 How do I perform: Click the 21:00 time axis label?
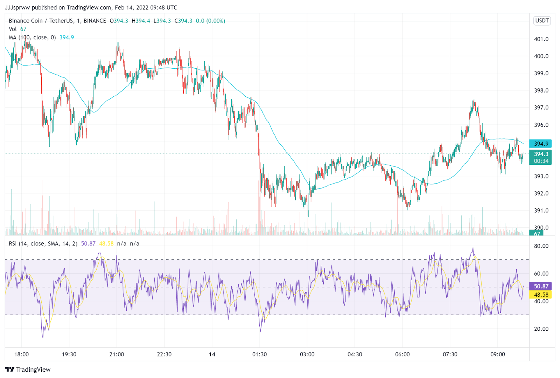117,355
